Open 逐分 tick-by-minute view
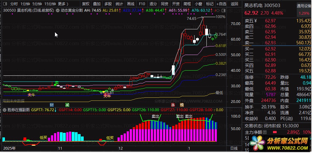 tap(153, 4)
